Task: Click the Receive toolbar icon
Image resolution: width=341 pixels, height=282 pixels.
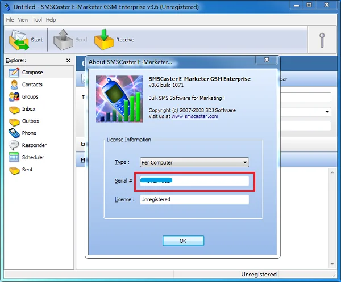Action: [104, 40]
